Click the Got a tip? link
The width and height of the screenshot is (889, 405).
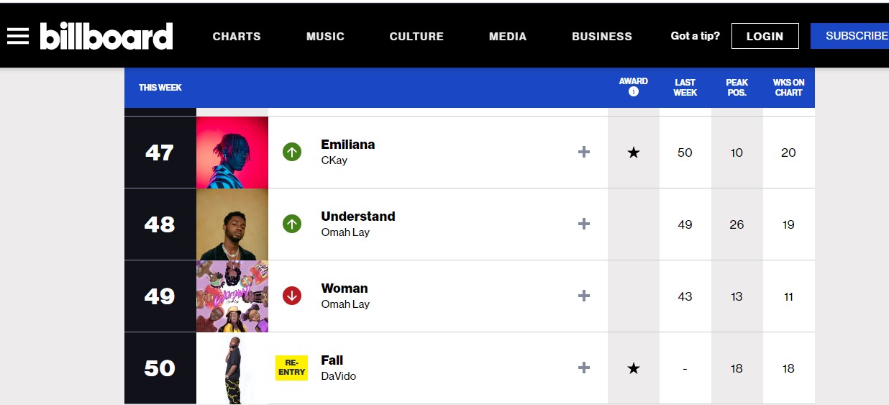pyautogui.click(x=695, y=36)
